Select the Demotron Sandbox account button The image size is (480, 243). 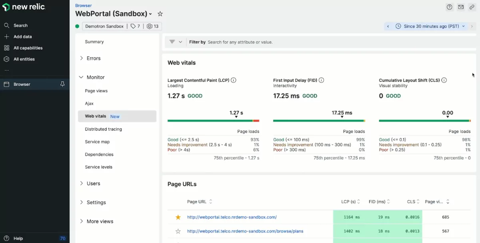104,26
